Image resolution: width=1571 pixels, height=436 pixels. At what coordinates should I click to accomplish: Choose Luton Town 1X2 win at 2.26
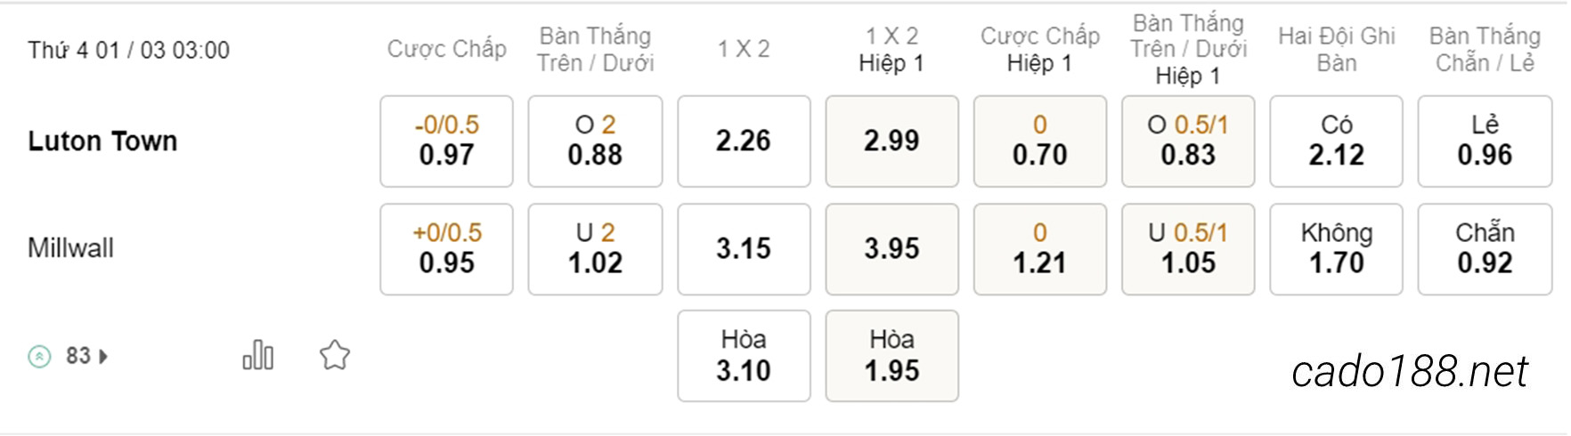pos(744,141)
